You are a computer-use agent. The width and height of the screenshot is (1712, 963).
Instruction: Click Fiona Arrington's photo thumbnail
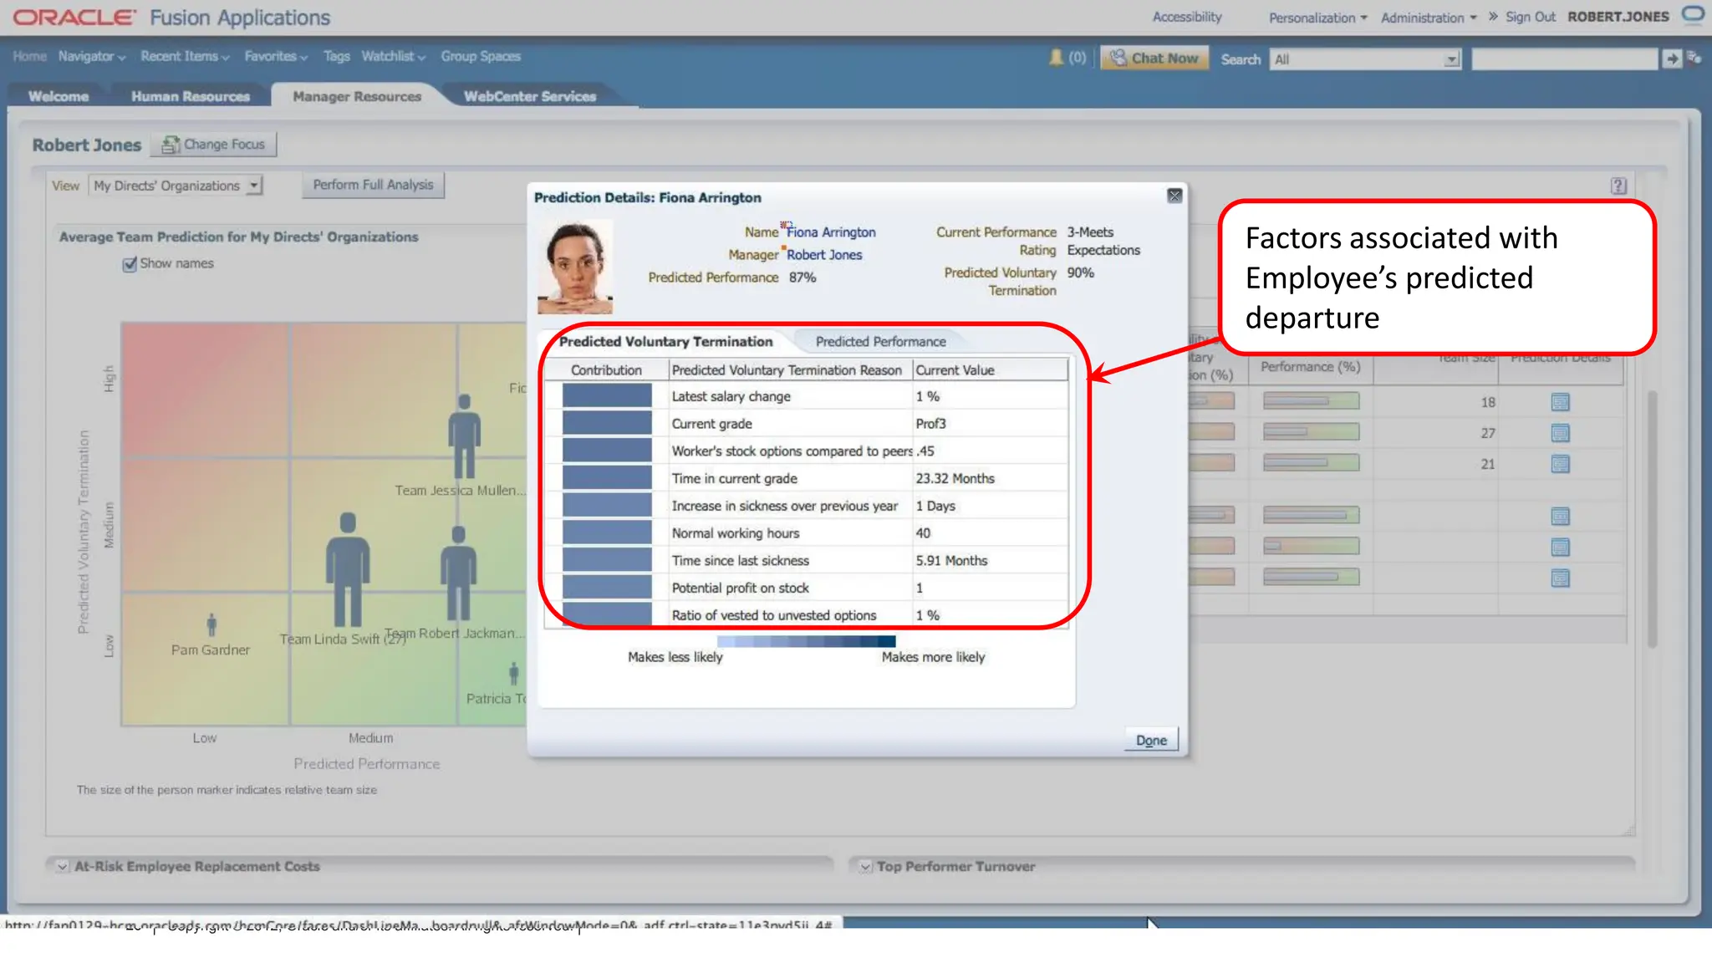click(575, 267)
